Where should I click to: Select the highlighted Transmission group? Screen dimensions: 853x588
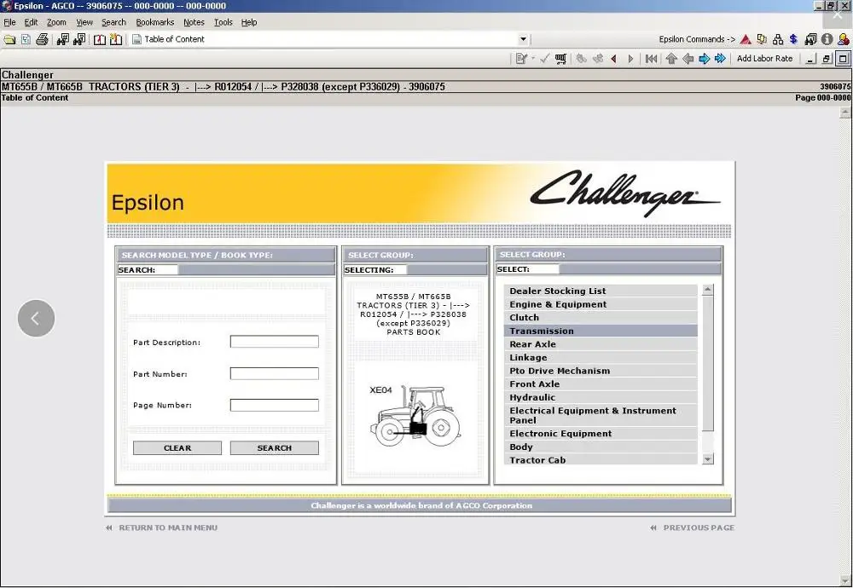point(601,331)
